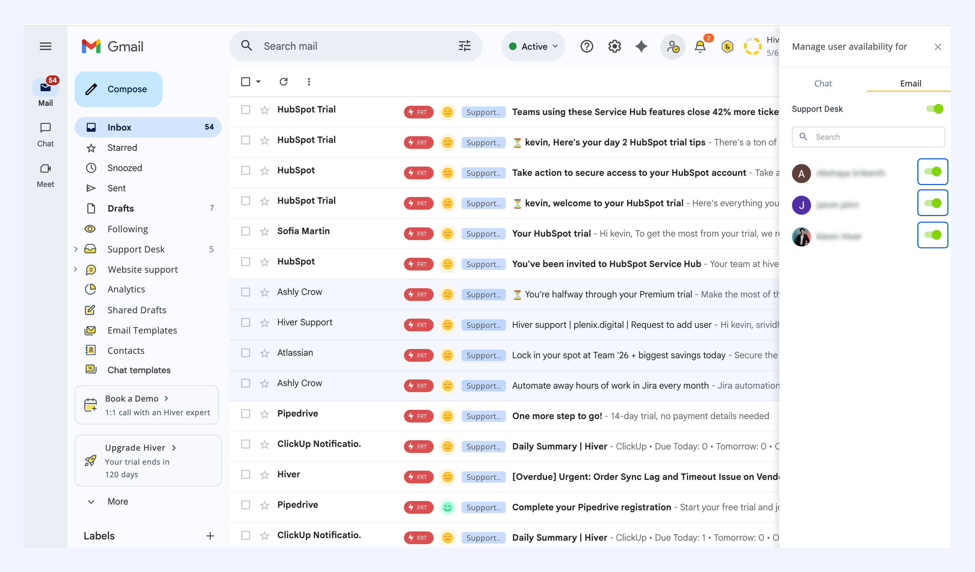
Task: Open the main menu hamburger icon
Action: point(46,47)
